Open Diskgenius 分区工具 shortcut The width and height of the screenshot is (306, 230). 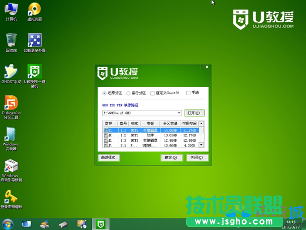pos(11,107)
